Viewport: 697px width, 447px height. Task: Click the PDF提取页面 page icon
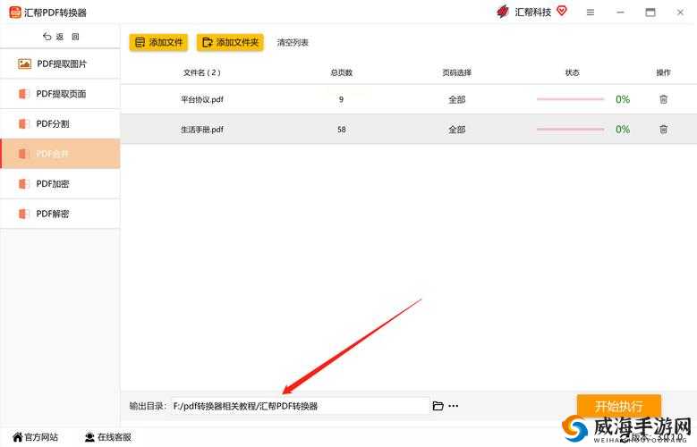(x=23, y=94)
